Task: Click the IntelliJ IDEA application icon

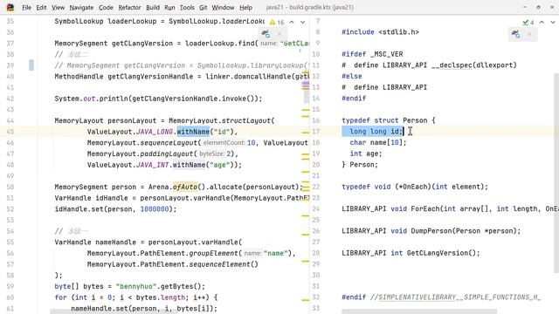Action: (10, 7)
